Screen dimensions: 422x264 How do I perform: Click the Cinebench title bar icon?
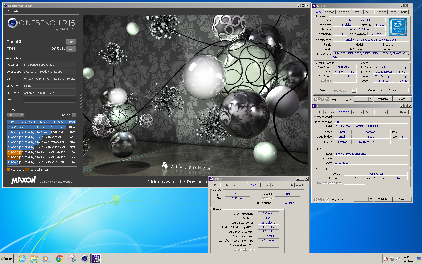[x=6, y=6]
